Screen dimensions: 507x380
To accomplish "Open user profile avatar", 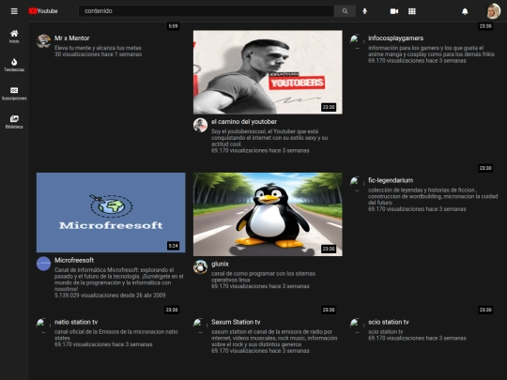I will (x=494, y=11).
